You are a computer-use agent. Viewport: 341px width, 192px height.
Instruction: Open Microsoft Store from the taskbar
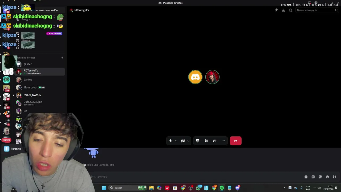pos(175,188)
